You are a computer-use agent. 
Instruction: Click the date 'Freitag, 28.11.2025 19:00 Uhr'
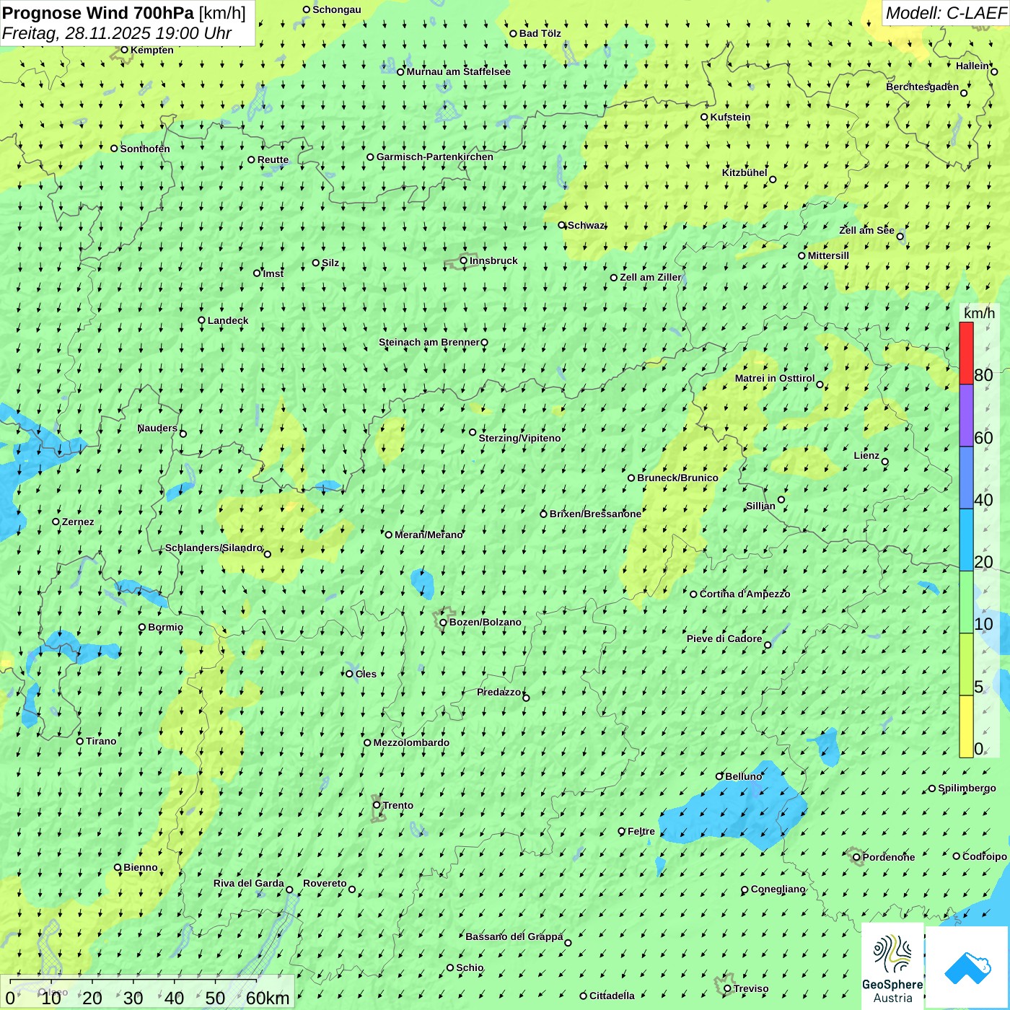pos(117,33)
